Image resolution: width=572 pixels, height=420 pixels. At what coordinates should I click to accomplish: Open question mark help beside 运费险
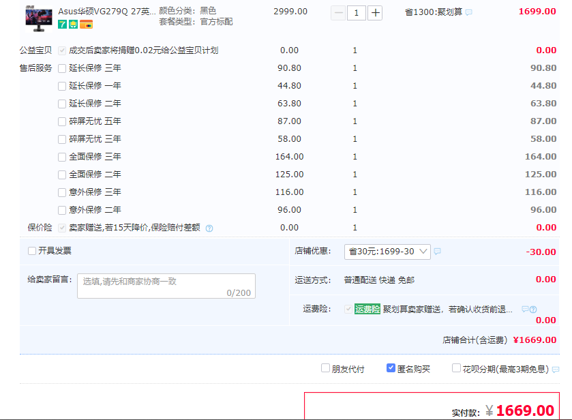533,310
